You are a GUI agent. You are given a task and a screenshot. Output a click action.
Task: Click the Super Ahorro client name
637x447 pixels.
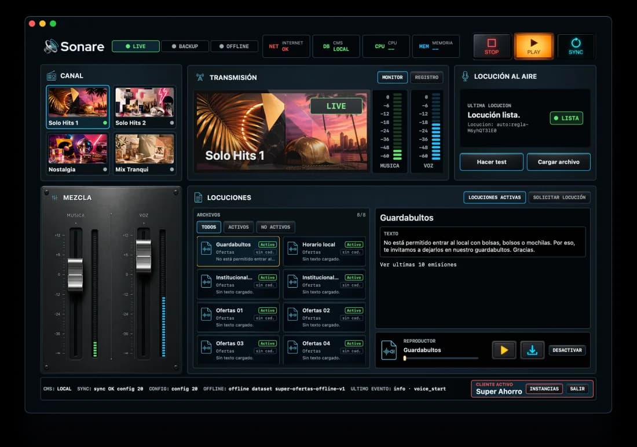(x=499, y=392)
